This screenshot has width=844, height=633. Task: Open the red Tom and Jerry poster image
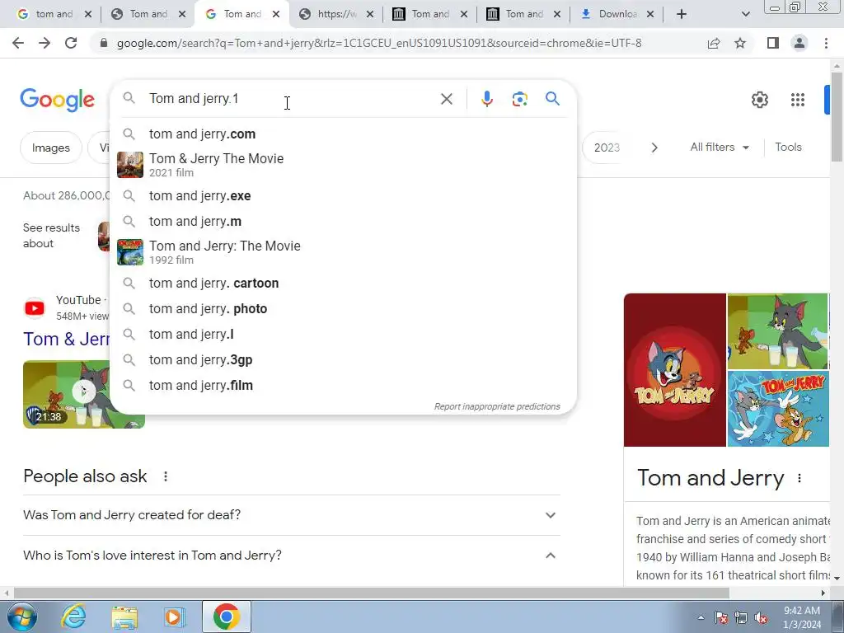coord(675,370)
